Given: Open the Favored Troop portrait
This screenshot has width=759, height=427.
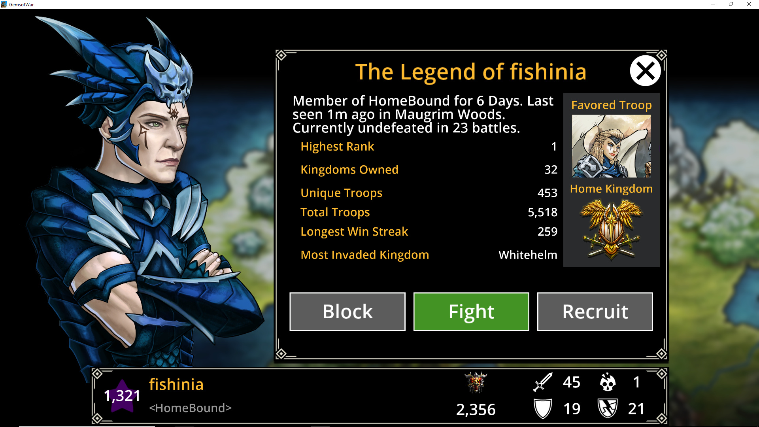Looking at the screenshot, I should click(x=611, y=146).
